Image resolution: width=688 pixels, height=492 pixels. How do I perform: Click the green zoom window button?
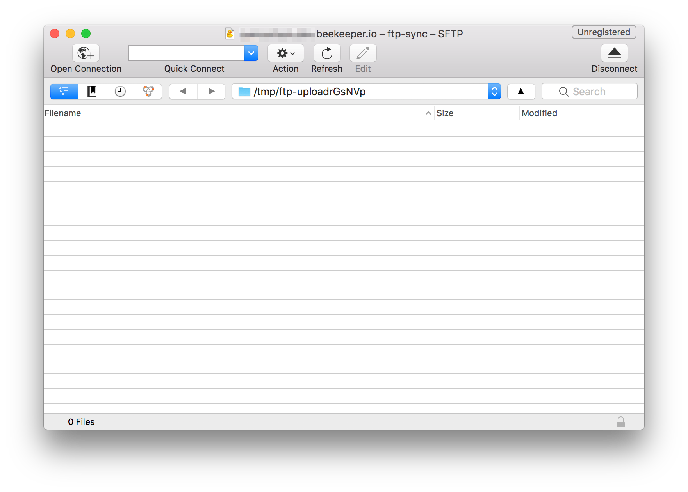click(x=86, y=34)
